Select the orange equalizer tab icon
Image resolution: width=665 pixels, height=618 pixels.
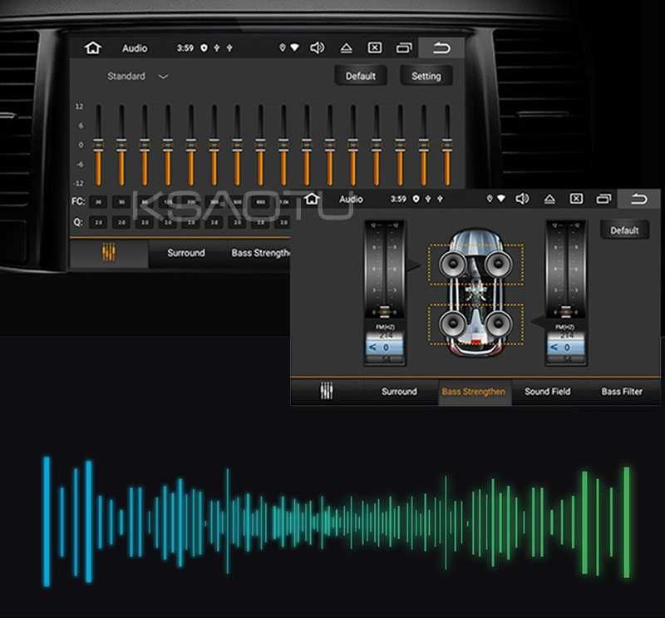point(109,252)
